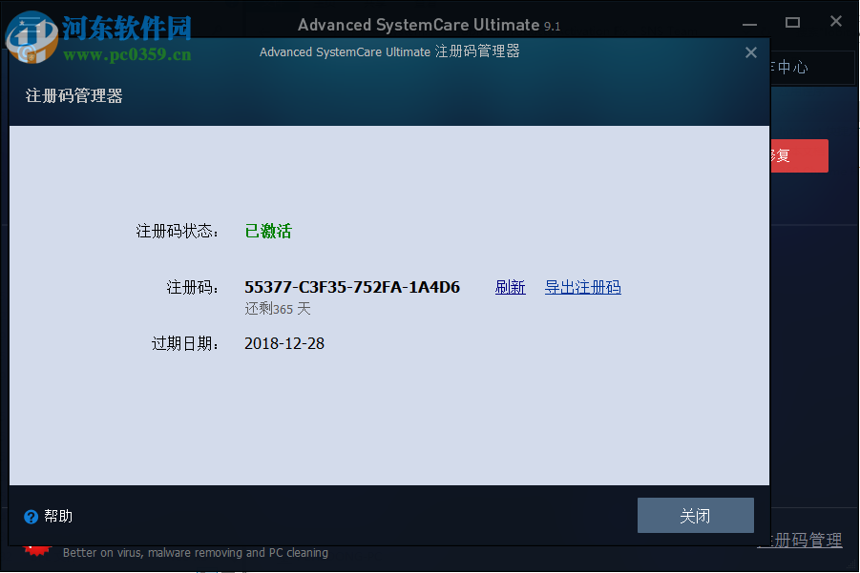Close the 注册码管理器 dialog with its X icon

[750, 52]
